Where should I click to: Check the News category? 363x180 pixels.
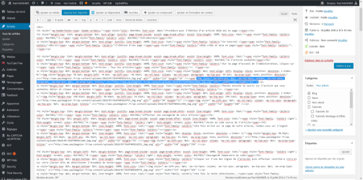[x=309, y=97]
